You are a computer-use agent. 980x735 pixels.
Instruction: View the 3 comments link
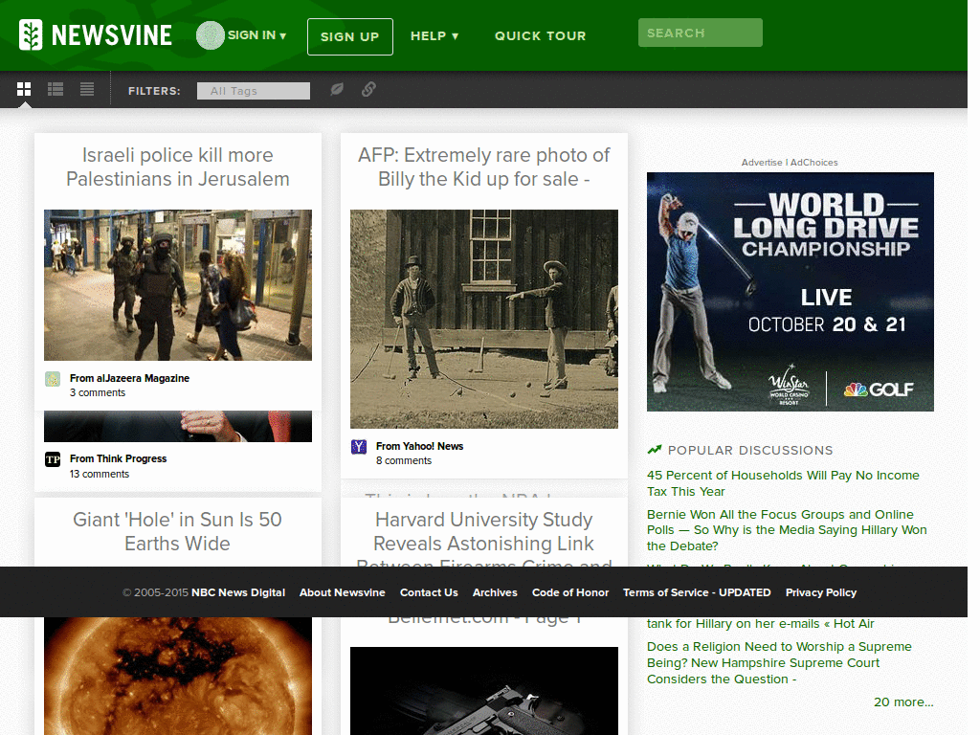(98, 392)
